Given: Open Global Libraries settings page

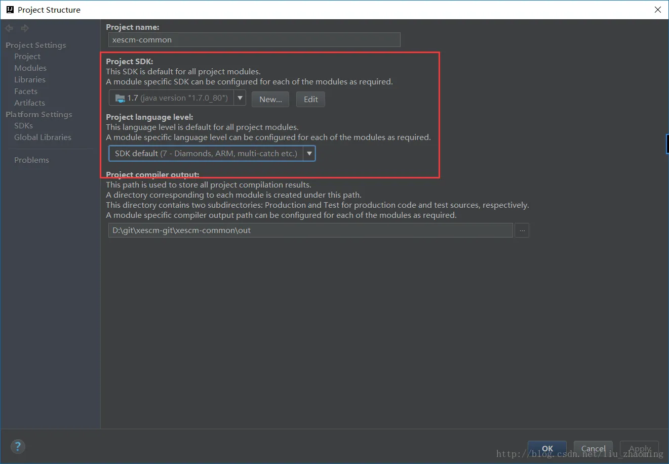Looking at the screenshot, I should coord(43,137).
